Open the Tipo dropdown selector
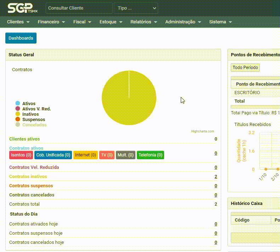This screenshot has height=252, width=280. (x=136, y=8)
